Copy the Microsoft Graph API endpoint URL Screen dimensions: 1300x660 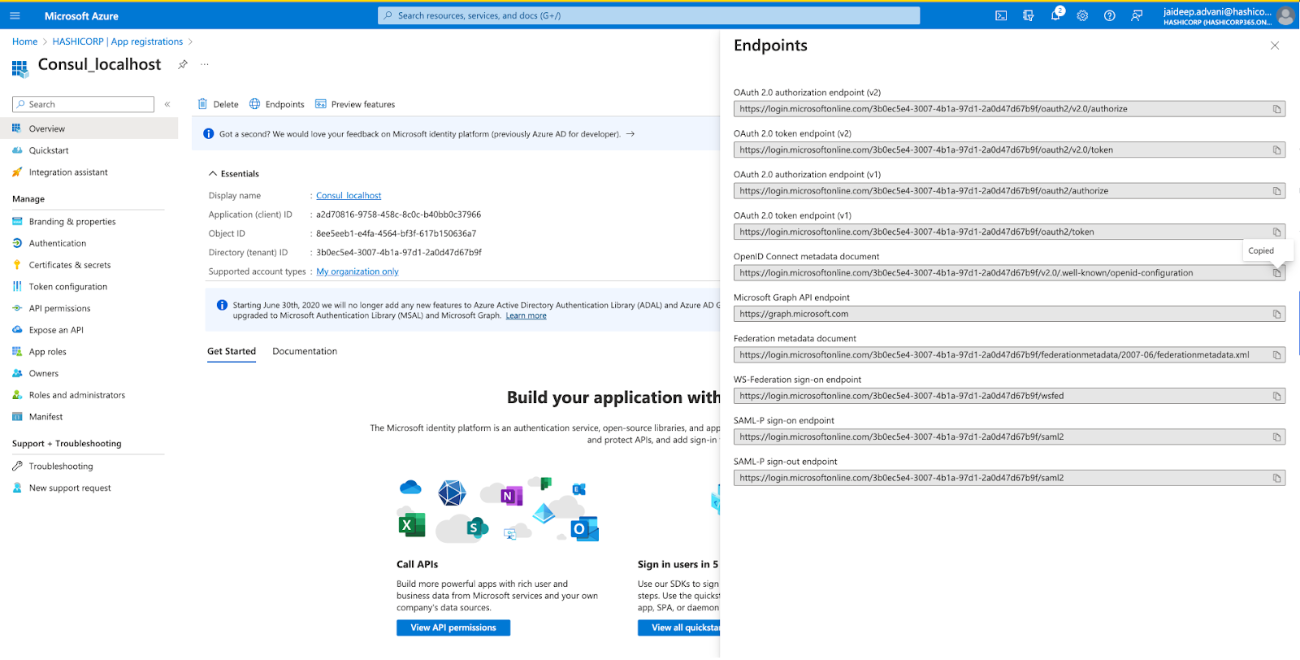point(1276,315)
